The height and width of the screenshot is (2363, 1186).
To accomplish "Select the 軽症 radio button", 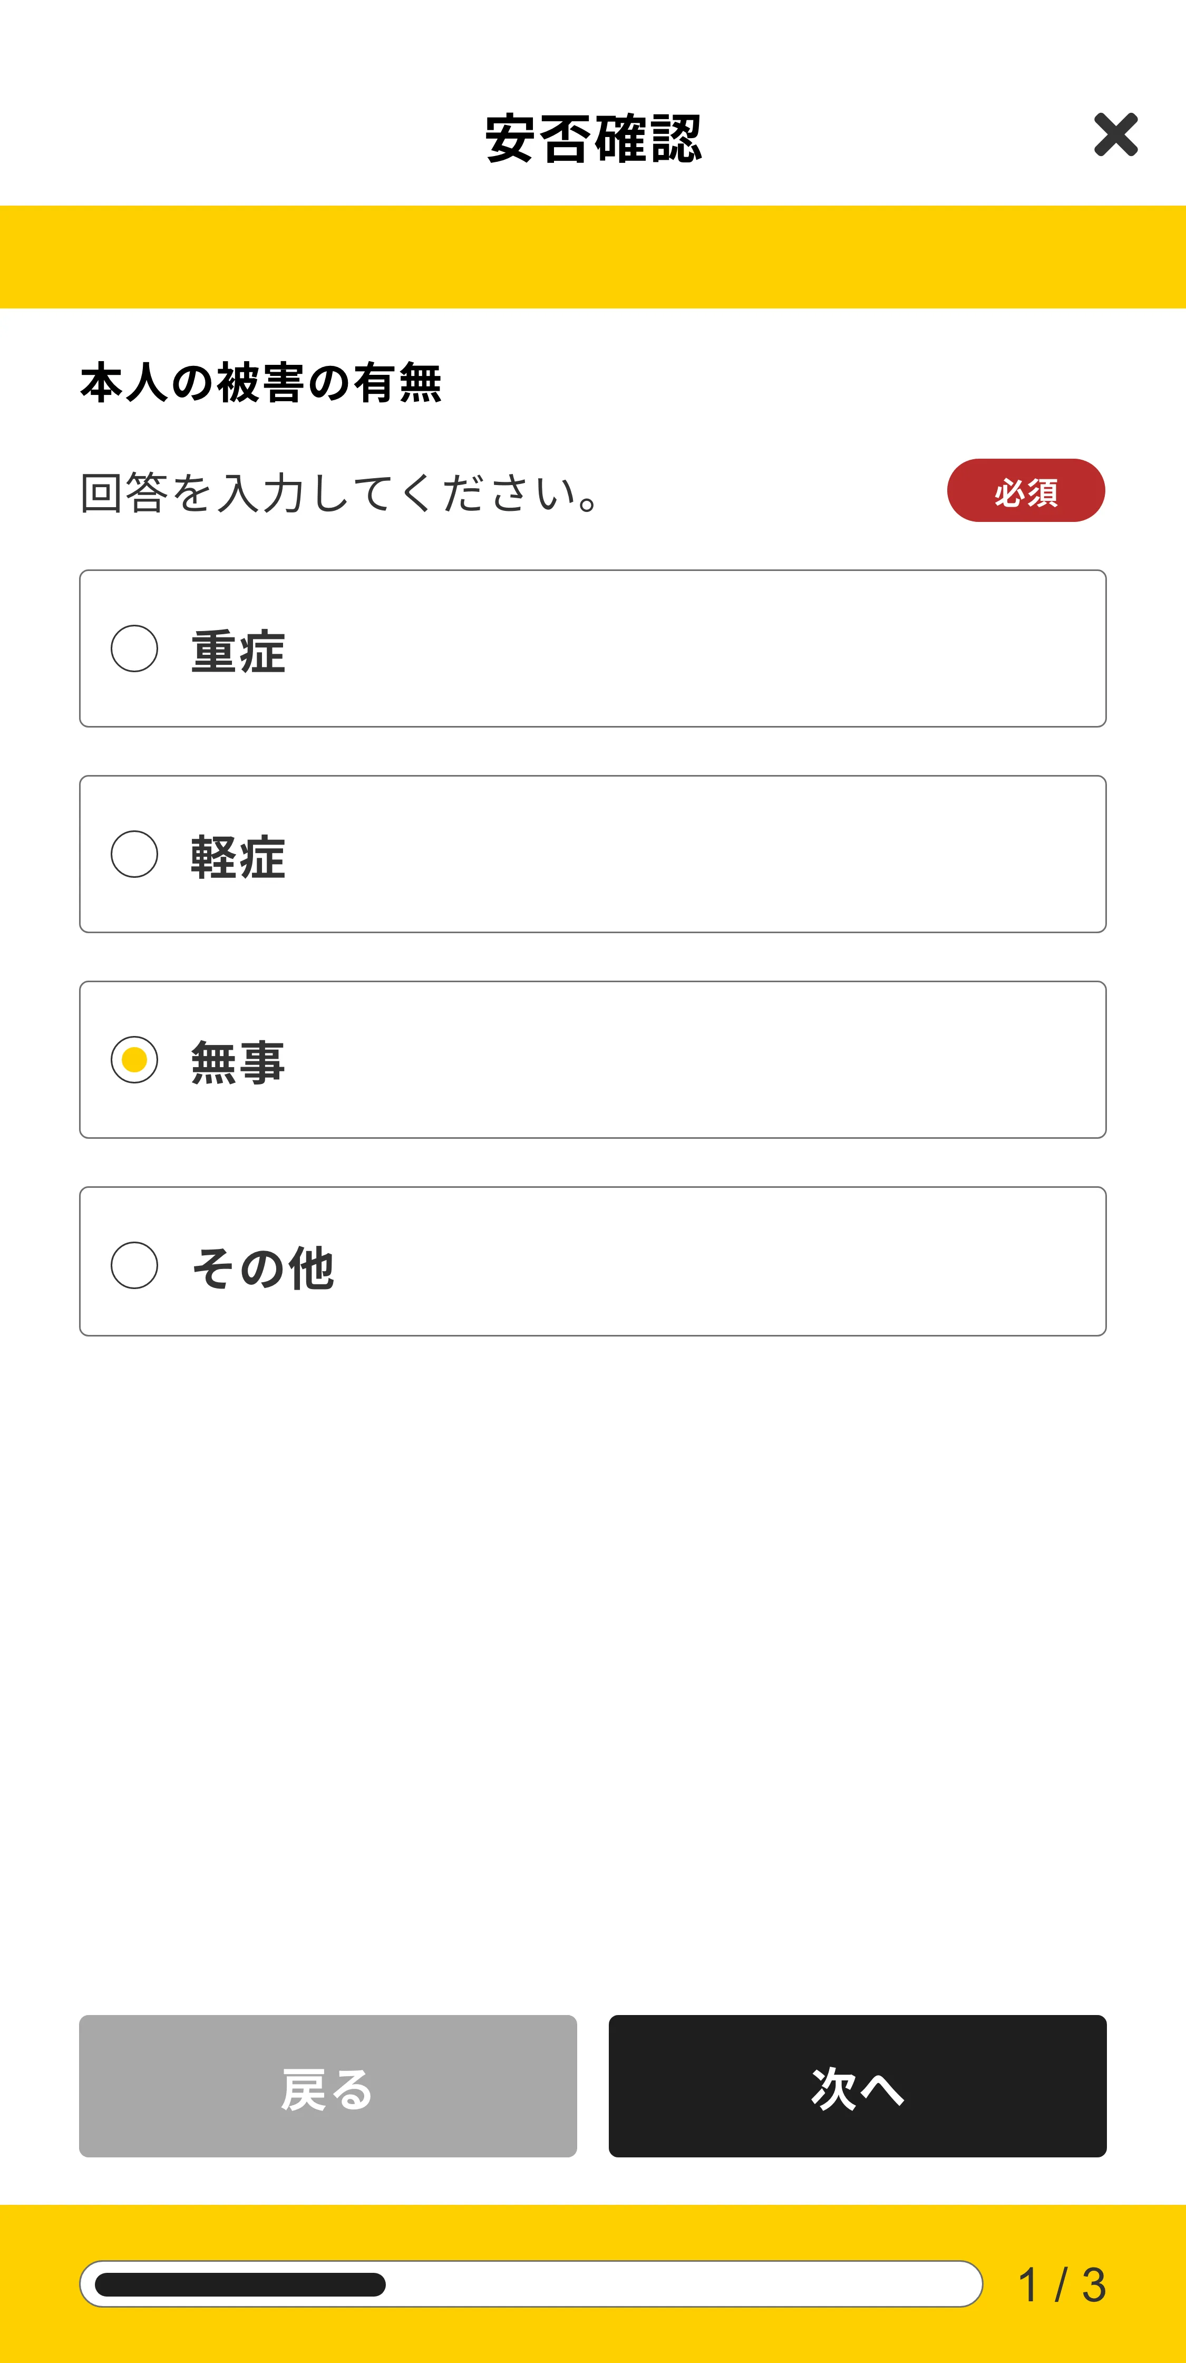I will click(134, 854).
